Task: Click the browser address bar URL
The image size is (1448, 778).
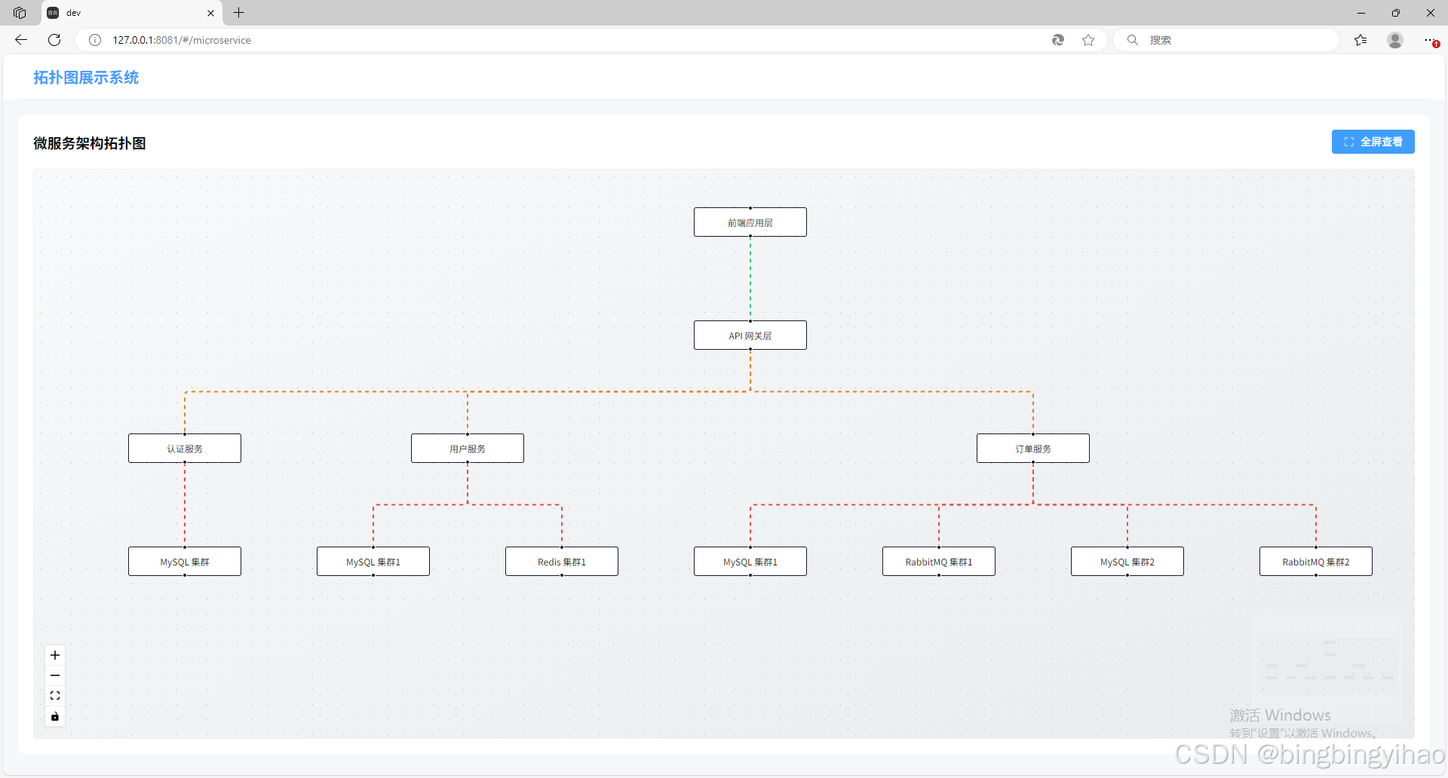Action: point(182,40)
